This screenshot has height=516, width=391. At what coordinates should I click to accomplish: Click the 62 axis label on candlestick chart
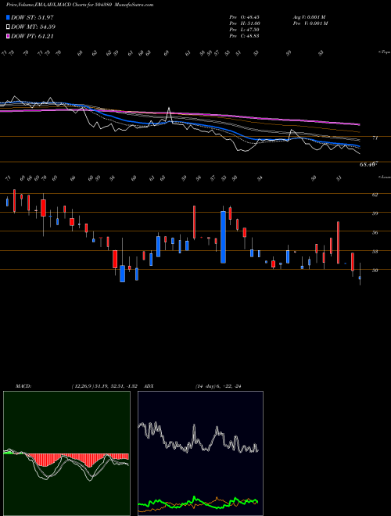[x=375, y=195]
